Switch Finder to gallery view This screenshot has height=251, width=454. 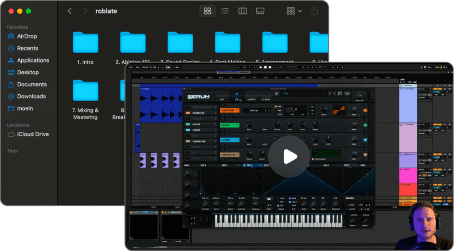tap(260, 11)
